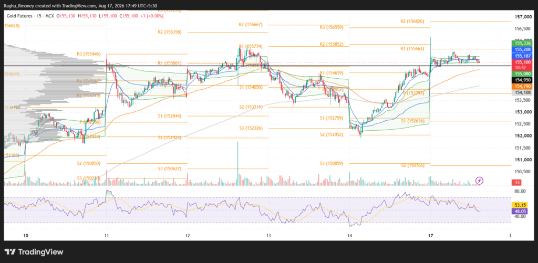Click the S2 (152052) pivot label
Viewport: 538px width, 263px height.
[333, 135]
